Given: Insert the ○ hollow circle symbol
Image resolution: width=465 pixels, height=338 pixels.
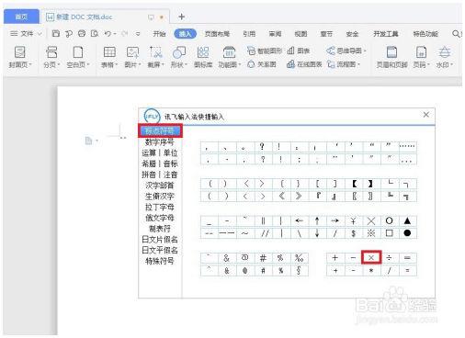Looking at the screenshot, I should pos(389,220).
